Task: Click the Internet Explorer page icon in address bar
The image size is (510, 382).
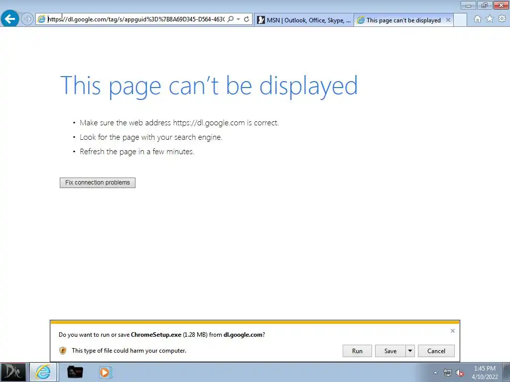Action: tap(41, 19)
